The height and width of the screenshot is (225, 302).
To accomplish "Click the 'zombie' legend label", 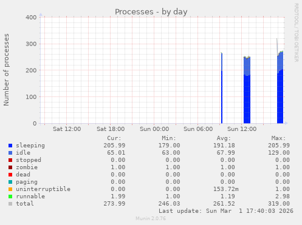I will (x=27, y=167).
